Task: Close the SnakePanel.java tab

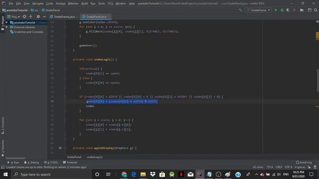Action: point(109,16)
